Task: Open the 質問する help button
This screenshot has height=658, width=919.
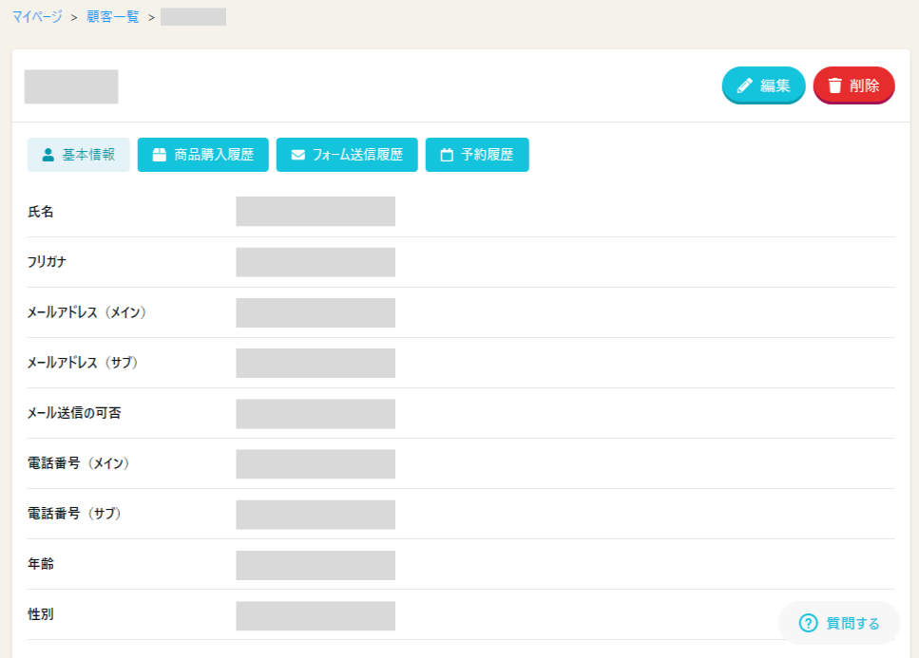Action: pyautogui.click(x=839, y=623)
